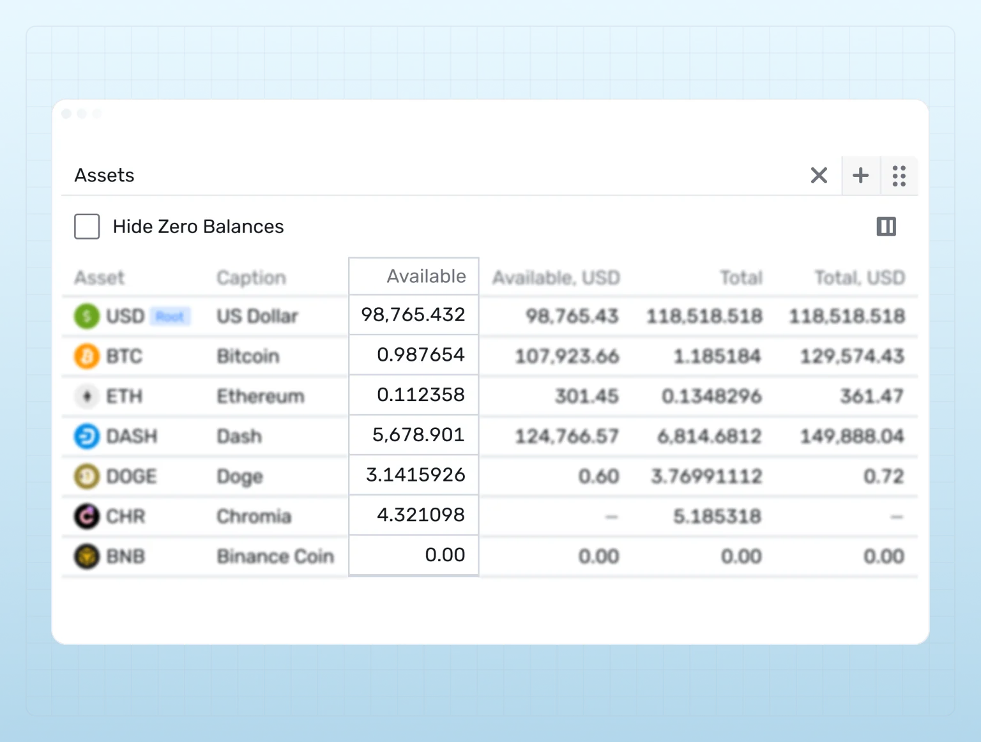Viewport: 981px width, 742px height.
Task: Click Total USD value 361.47
Action: pyautogui.click(x=872, y=397)
